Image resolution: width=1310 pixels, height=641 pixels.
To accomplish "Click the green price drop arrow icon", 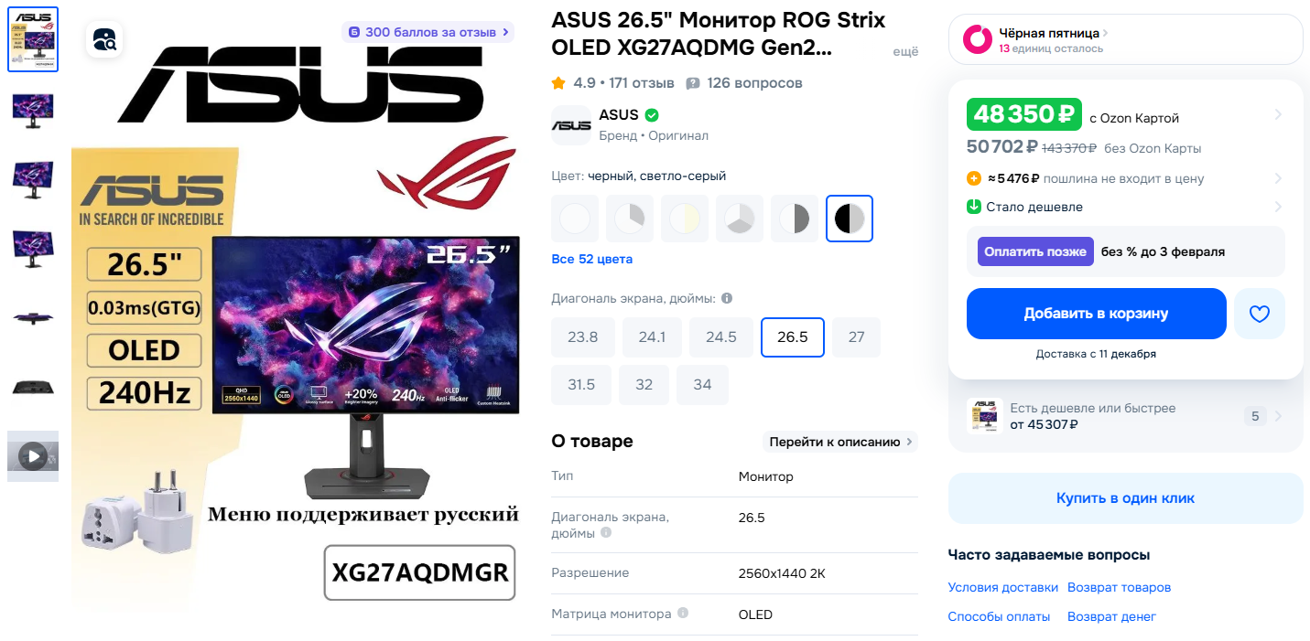I will 973,207.
